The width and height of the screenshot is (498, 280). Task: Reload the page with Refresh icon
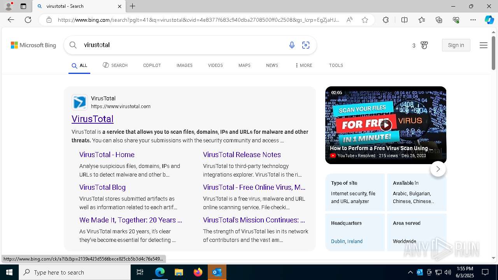point(28,20)
